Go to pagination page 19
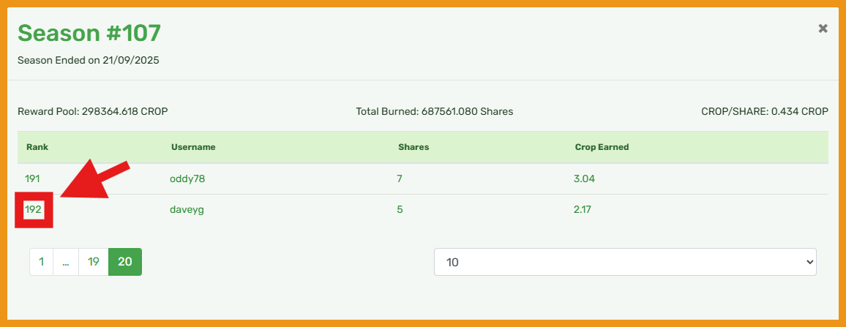 [x=93, y=262]
